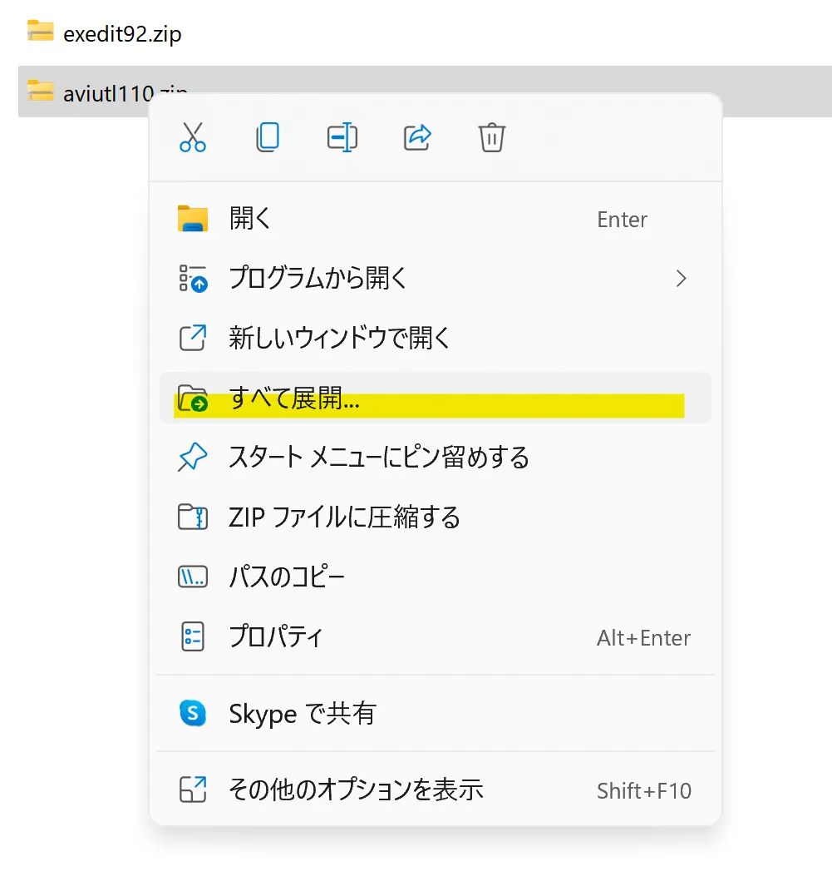Click the Rename icon
This screenshot has width=832, height=881.
[x=342, y=137]
